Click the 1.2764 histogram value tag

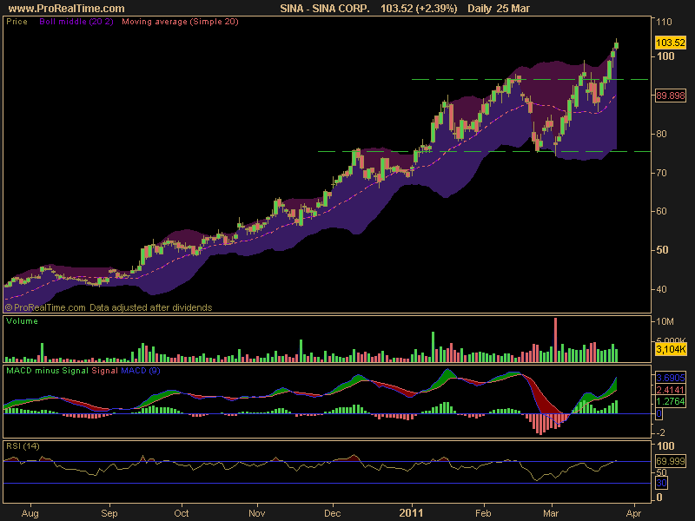coord(670,401)
